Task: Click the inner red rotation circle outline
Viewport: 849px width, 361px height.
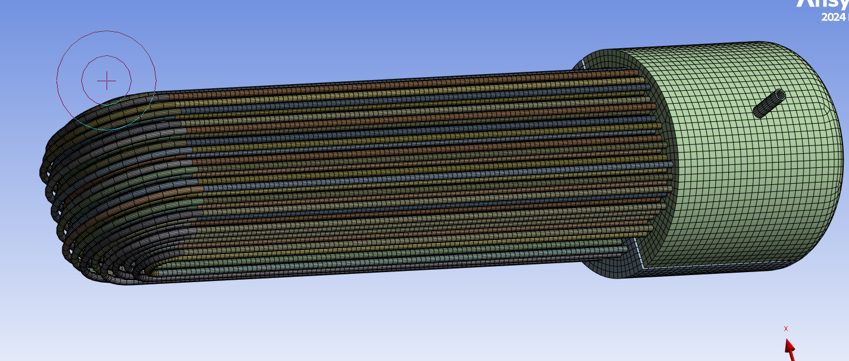Action: click(82, 81)
